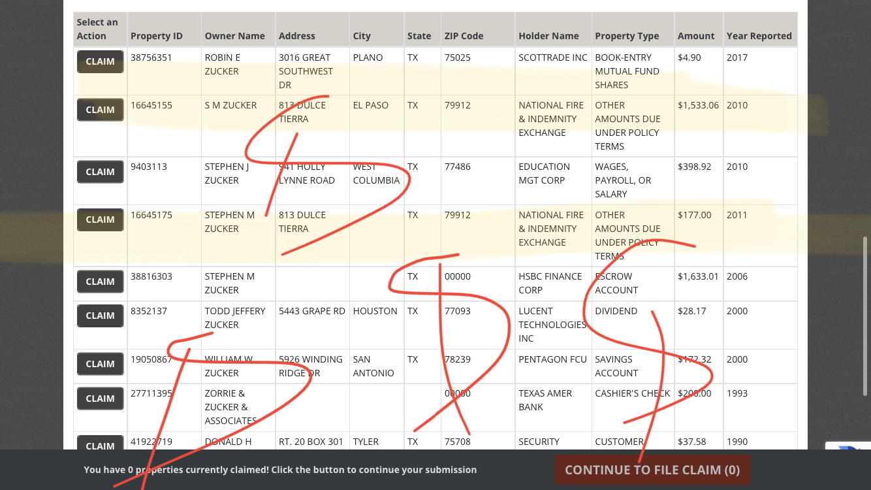Claim the Stephen J Zucker property
This screenshot has width=871, height=490.
(100, 172)
